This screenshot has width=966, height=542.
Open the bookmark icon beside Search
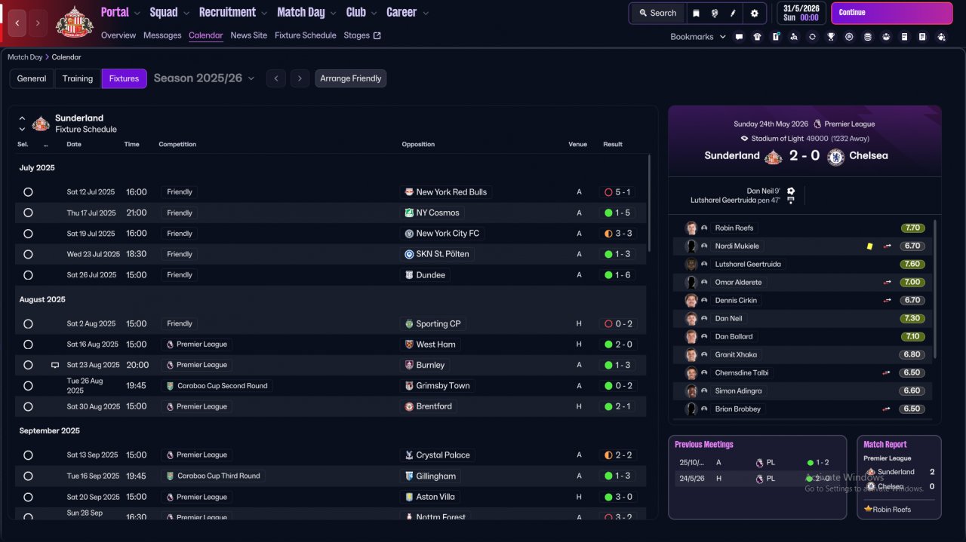click(696, 13)
